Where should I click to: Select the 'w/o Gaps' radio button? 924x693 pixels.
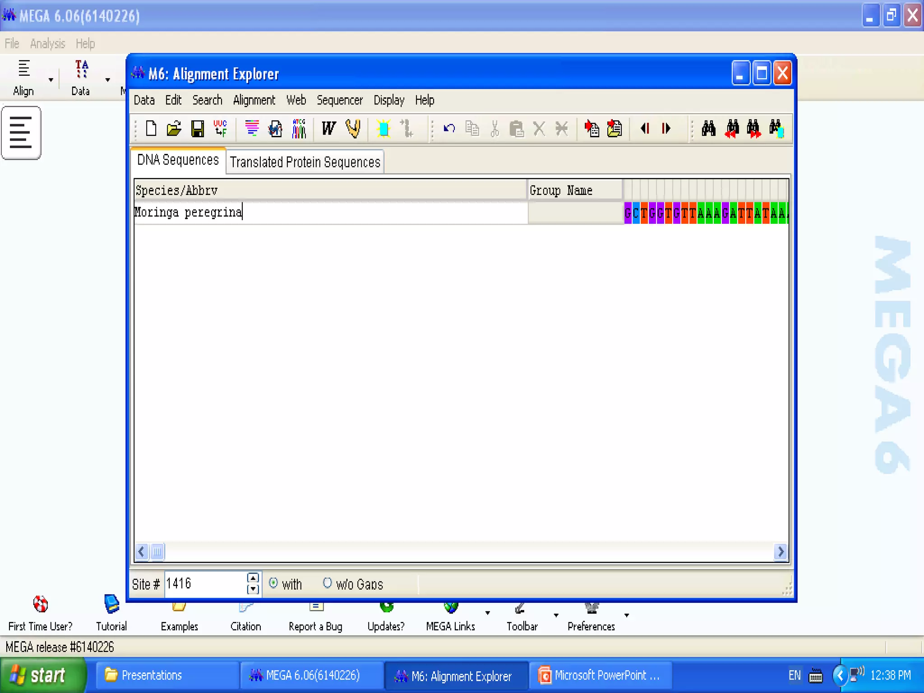(328, 583)
